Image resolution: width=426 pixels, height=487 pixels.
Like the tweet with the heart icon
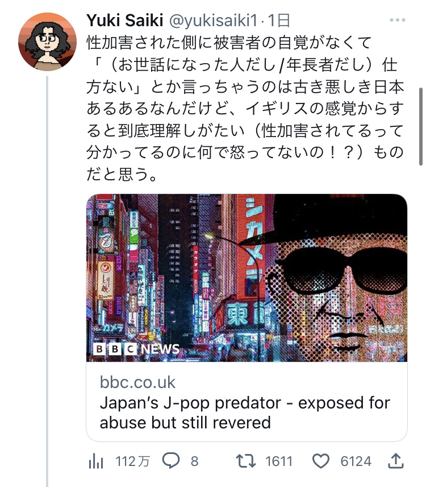coord(320,461)
